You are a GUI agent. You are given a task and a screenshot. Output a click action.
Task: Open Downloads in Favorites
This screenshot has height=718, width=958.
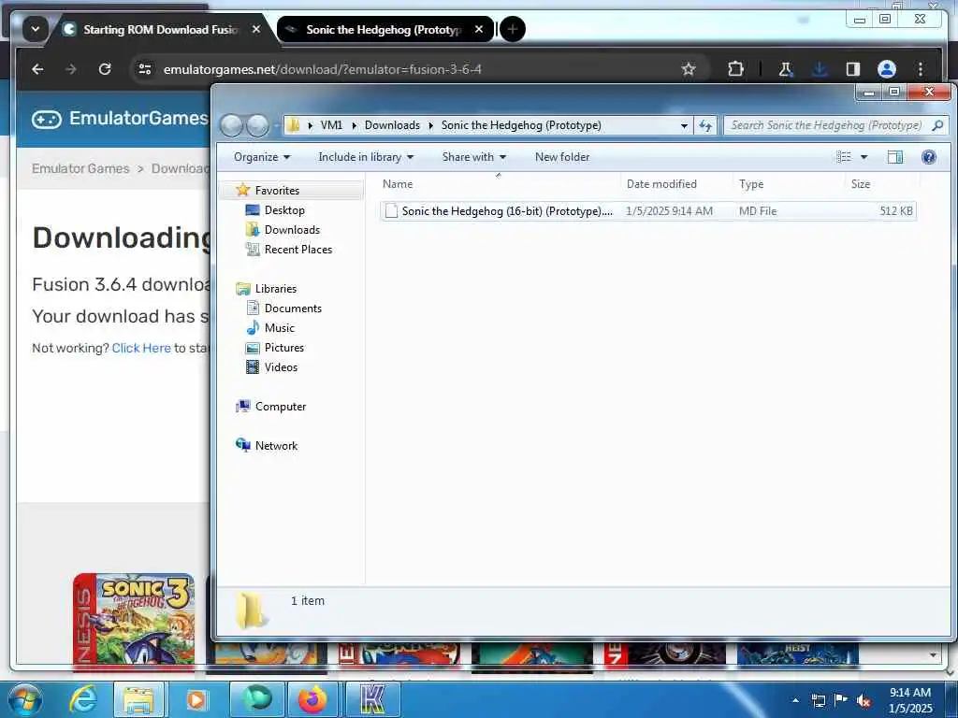[x=292, y=230]
